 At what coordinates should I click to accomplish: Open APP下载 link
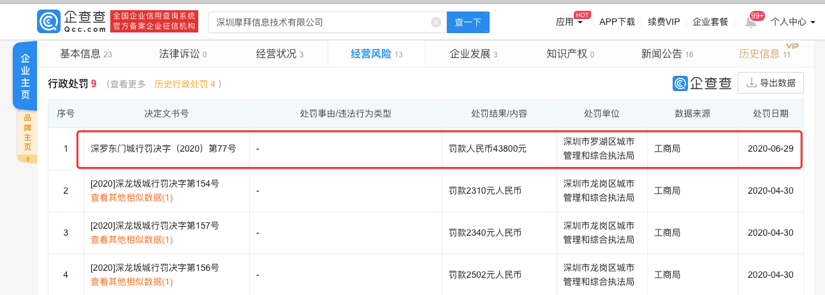(617, 22)
